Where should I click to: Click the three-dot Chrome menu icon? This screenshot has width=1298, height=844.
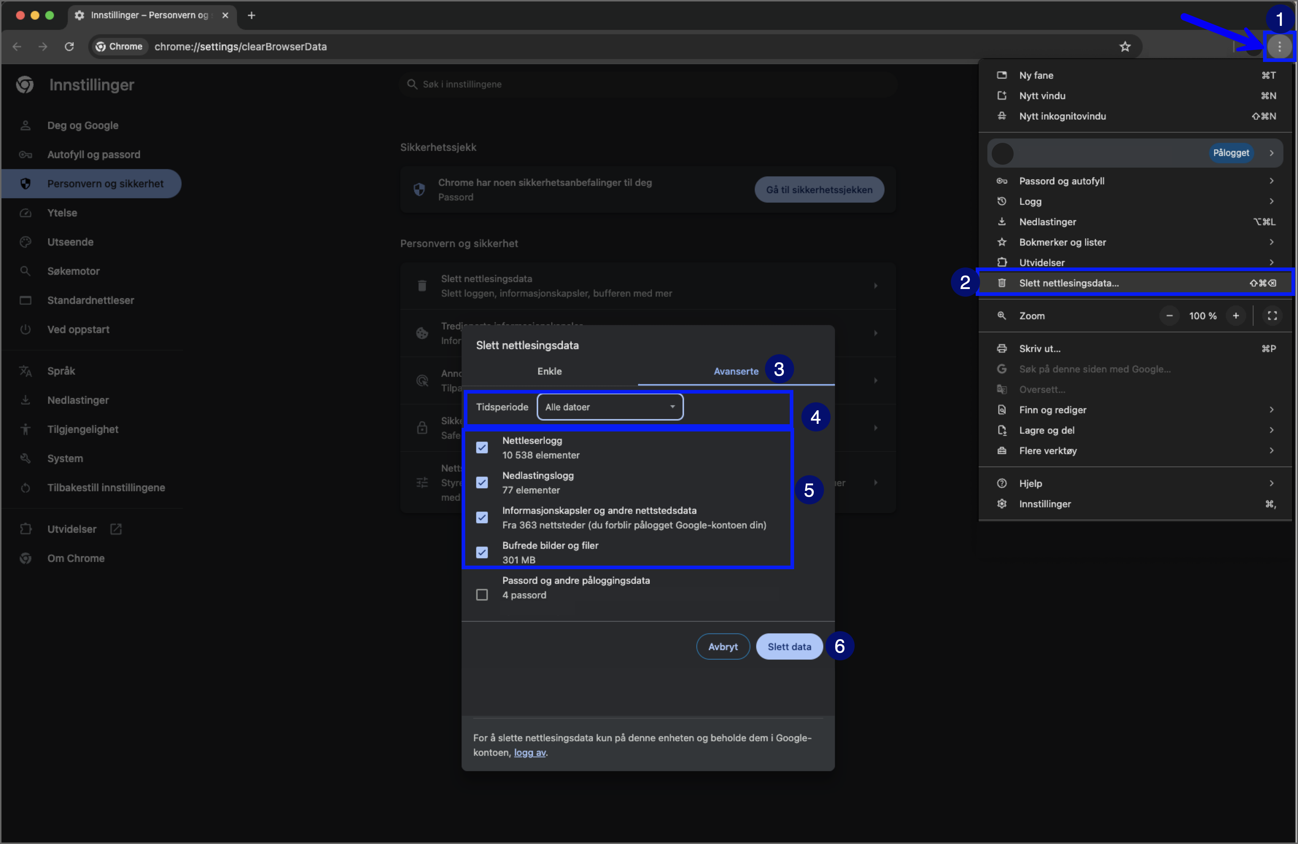click(1279, 46)
